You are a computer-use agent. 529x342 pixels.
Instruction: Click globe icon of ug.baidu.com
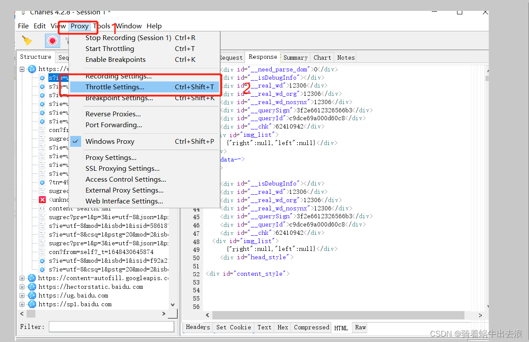32,295
